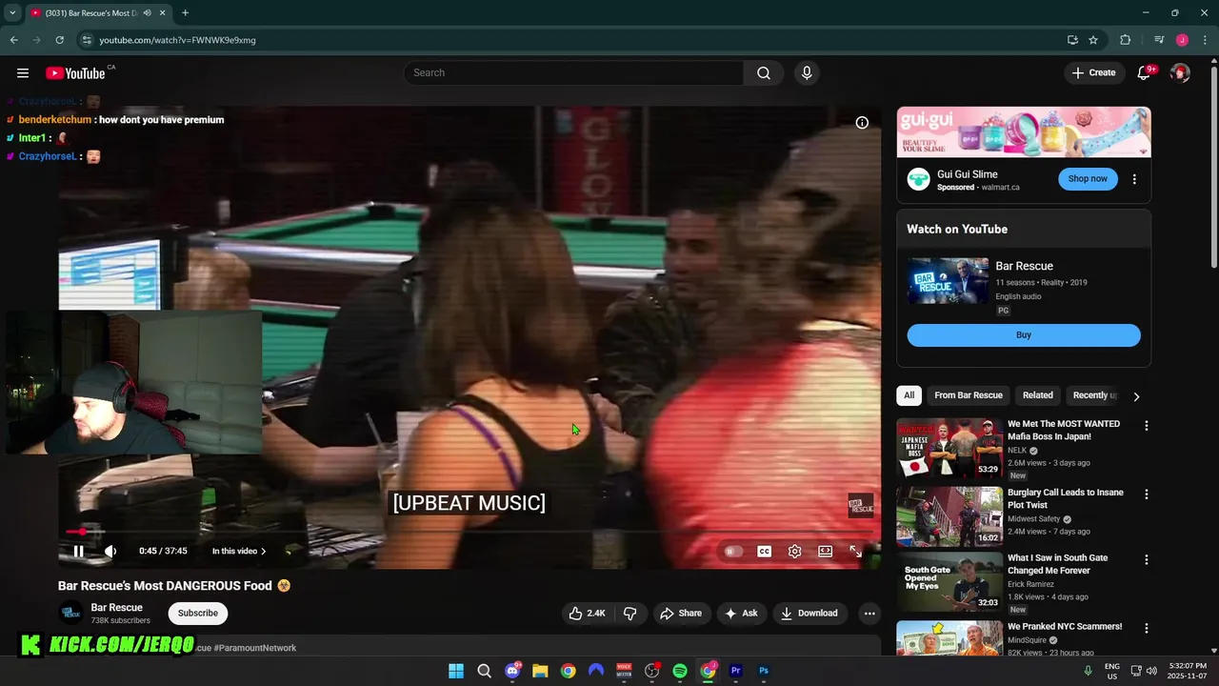Reload the page in Chrome
The height and width of the screenshot is (686, 1219).
click(59, 40)
